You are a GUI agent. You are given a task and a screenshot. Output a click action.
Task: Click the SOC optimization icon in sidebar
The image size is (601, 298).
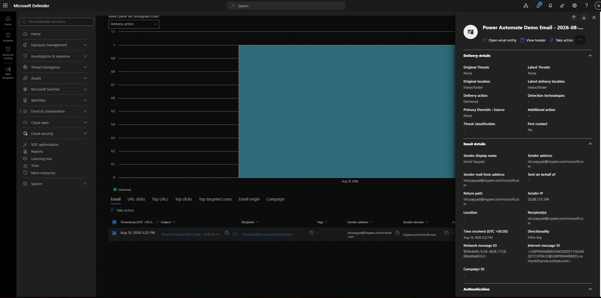tap(25, 145)
